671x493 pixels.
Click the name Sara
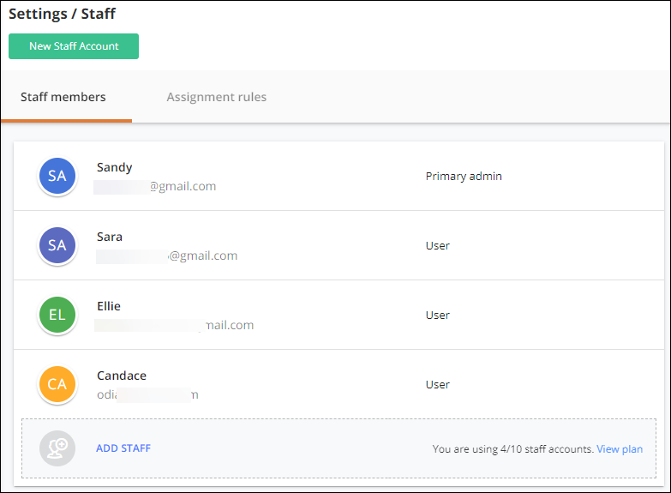click(110, 237)
